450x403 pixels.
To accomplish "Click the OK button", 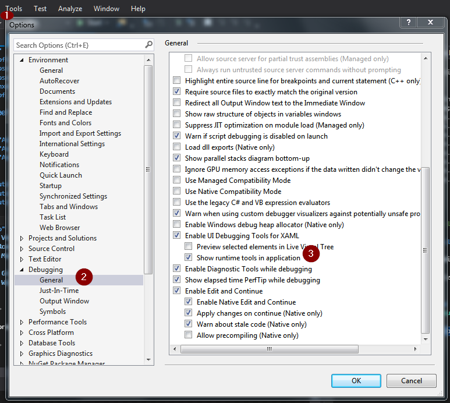I will click(356, 381).
